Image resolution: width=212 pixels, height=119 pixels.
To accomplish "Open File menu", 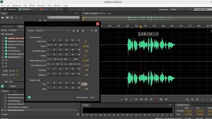I will (x=3, y=5).
